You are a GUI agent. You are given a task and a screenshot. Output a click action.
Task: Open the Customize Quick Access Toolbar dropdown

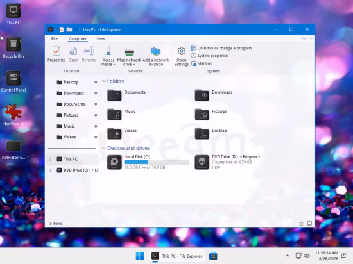(x=76, y=29)
